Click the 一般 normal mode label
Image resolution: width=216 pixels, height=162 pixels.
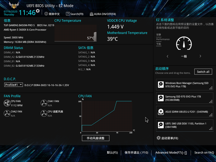(184, 56)
